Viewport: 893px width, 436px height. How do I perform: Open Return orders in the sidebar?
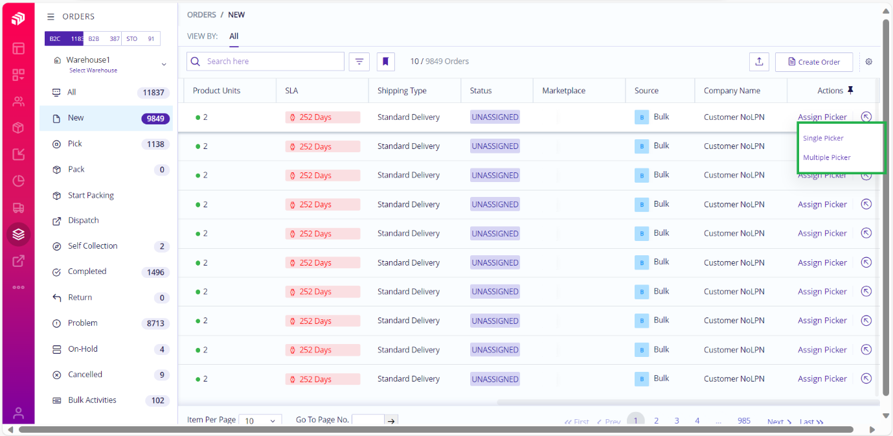click(x=106, y=297)
